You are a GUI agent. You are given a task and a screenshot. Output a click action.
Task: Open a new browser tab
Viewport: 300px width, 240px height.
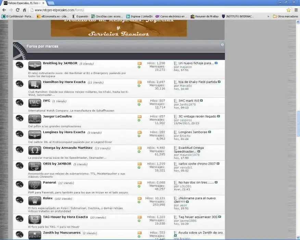(51, 3)
